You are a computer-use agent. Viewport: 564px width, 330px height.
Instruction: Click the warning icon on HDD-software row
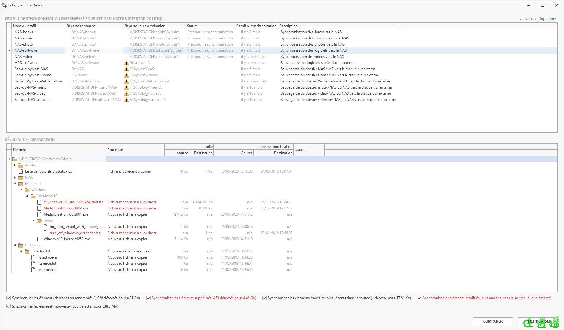pos(126,63)
